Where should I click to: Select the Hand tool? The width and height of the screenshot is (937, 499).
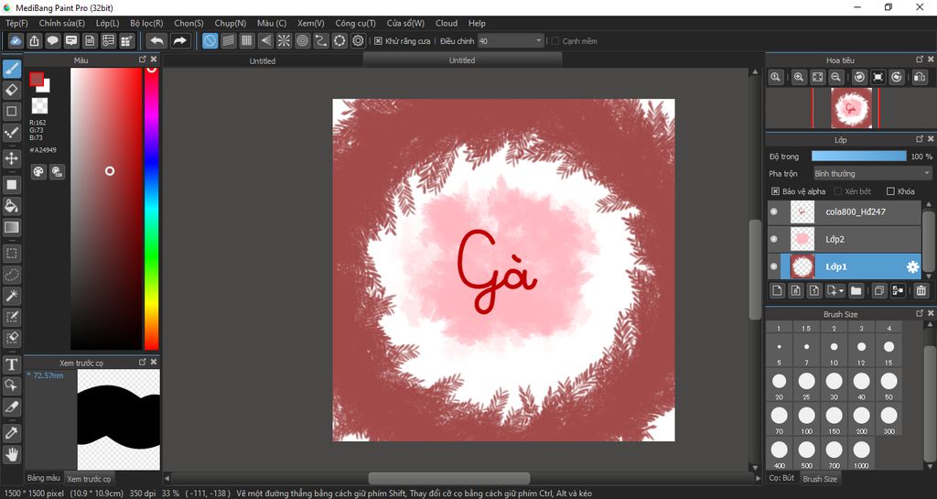pyautogui.click(x=11, y=454)
